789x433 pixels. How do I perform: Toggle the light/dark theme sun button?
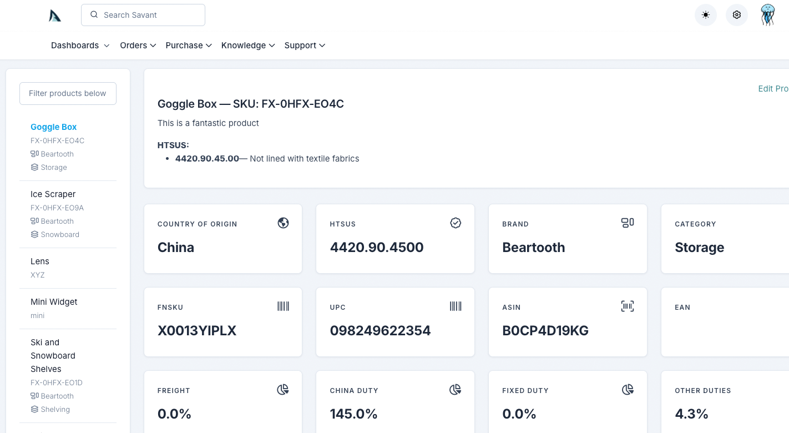(x=705, y=15)
